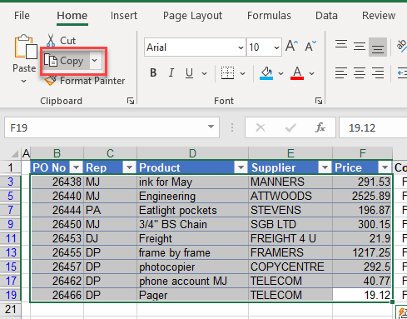
Task: Open the font size dropdown
Action: coord(276,47)
